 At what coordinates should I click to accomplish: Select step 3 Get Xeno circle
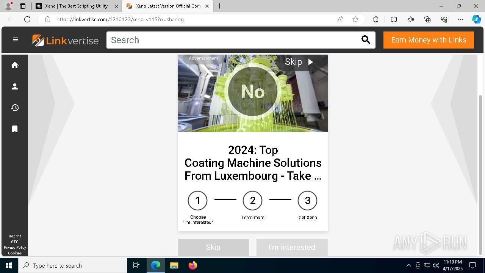point(308,201)
